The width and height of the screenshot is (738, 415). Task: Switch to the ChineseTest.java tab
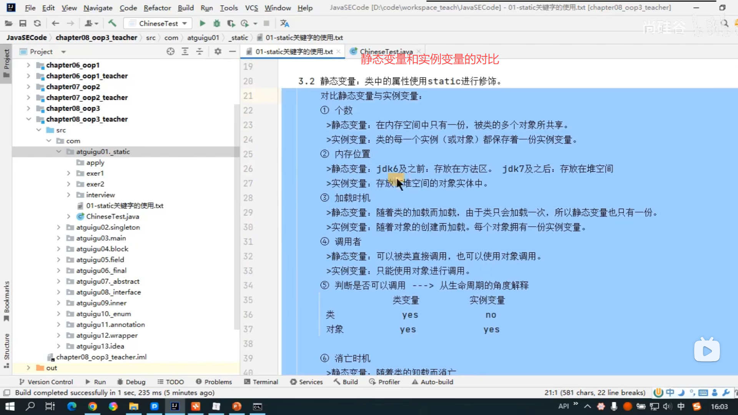pyautogui.click(x=386, y=51)
